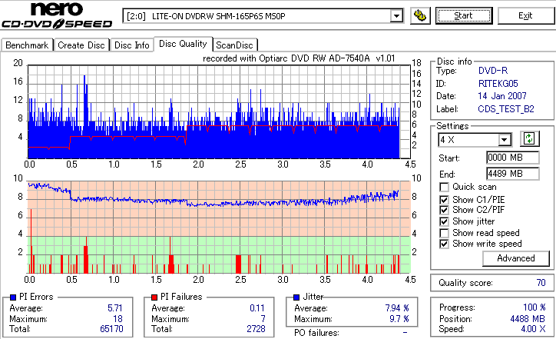Screen dimensions: 556x339
Task: Click the End position 4489 MB field
Action: click(513, 174)
